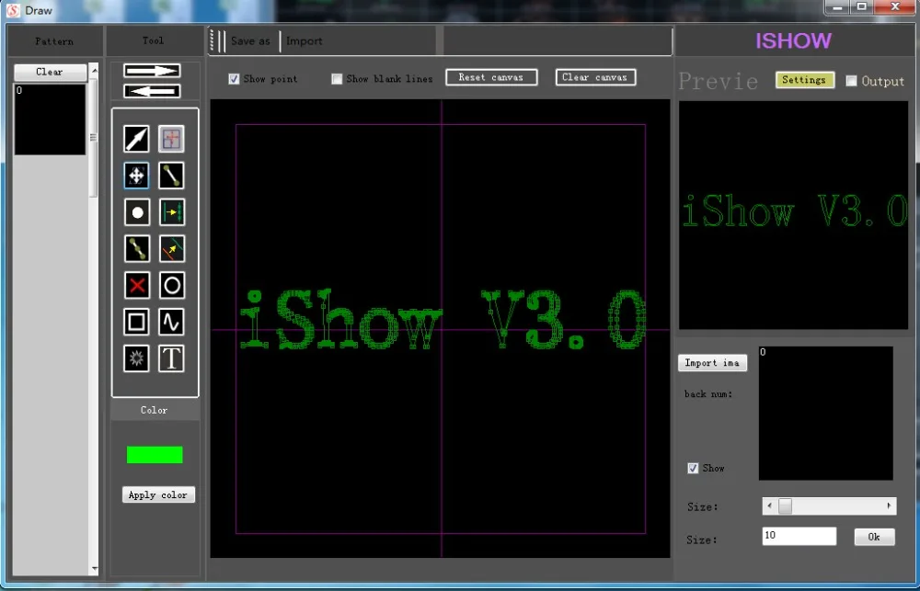Click the iShow V3.0 laser preview display

[x=793, y=215]
